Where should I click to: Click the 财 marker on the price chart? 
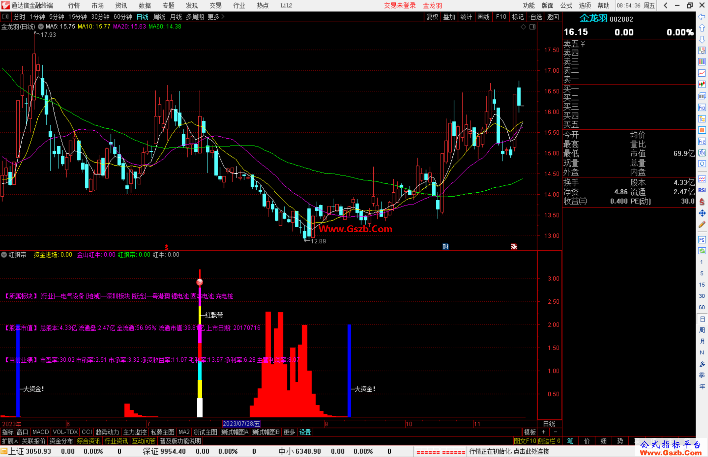445,247
